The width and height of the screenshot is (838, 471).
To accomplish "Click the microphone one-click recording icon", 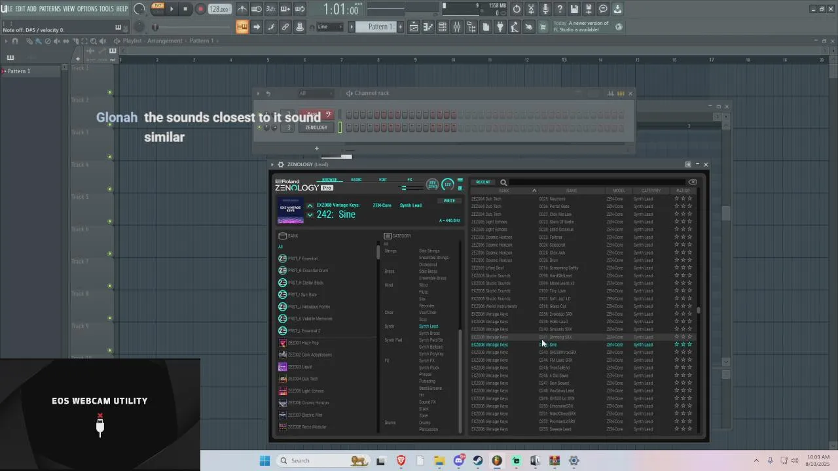I will pos(545,9).
